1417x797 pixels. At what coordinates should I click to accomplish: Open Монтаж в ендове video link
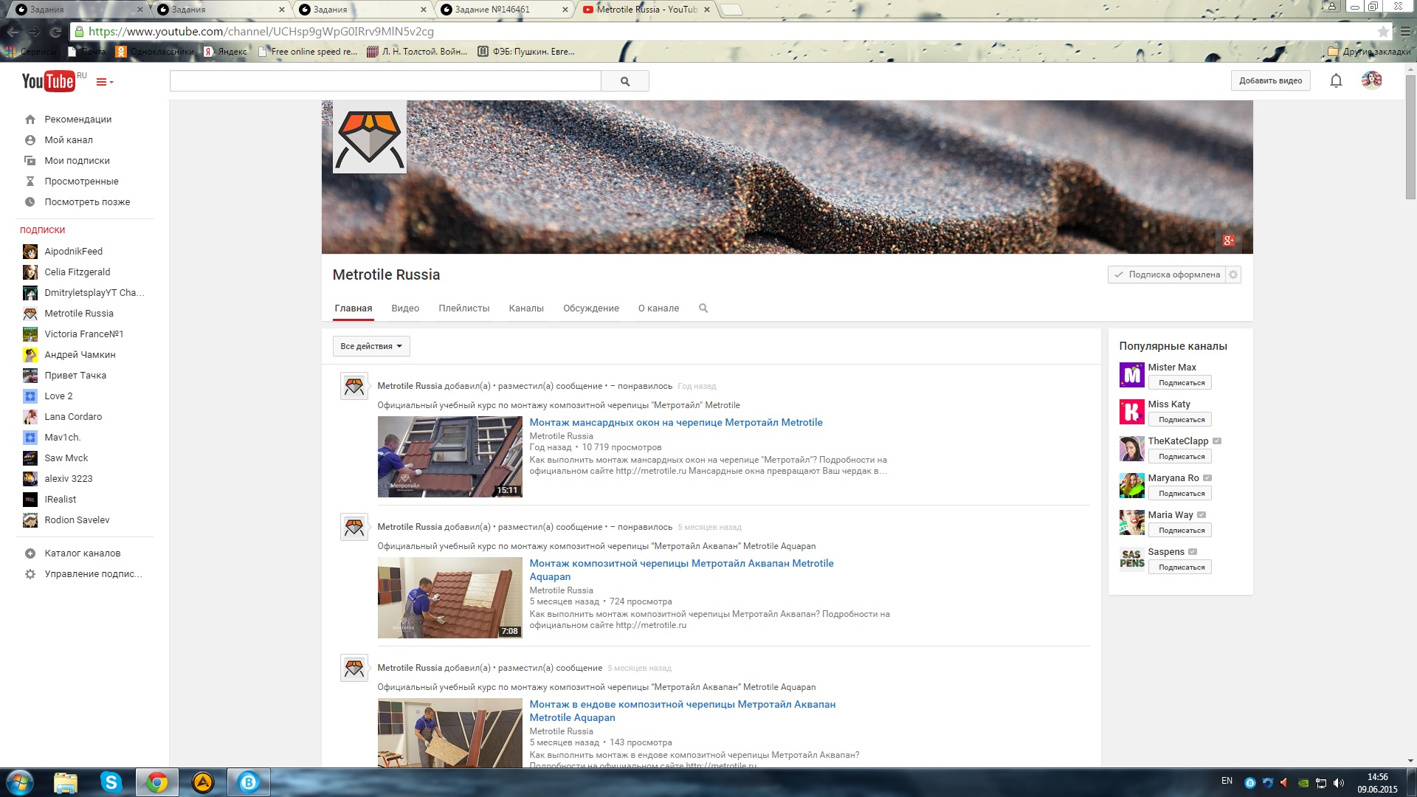pyautogui.click(x=683, y=711)
